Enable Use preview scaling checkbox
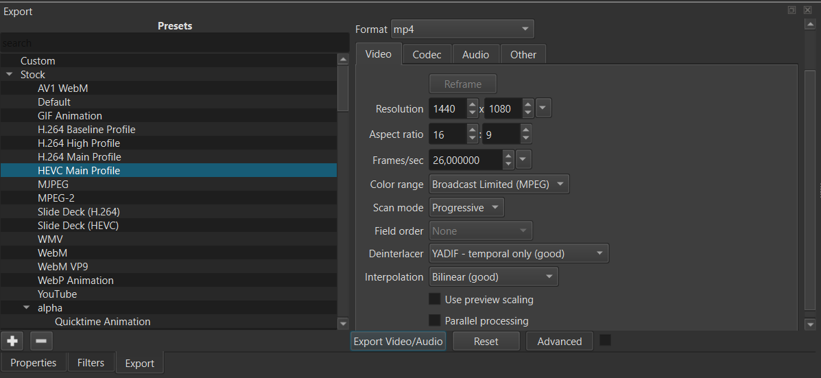The image size is (821, 378). 434,299
